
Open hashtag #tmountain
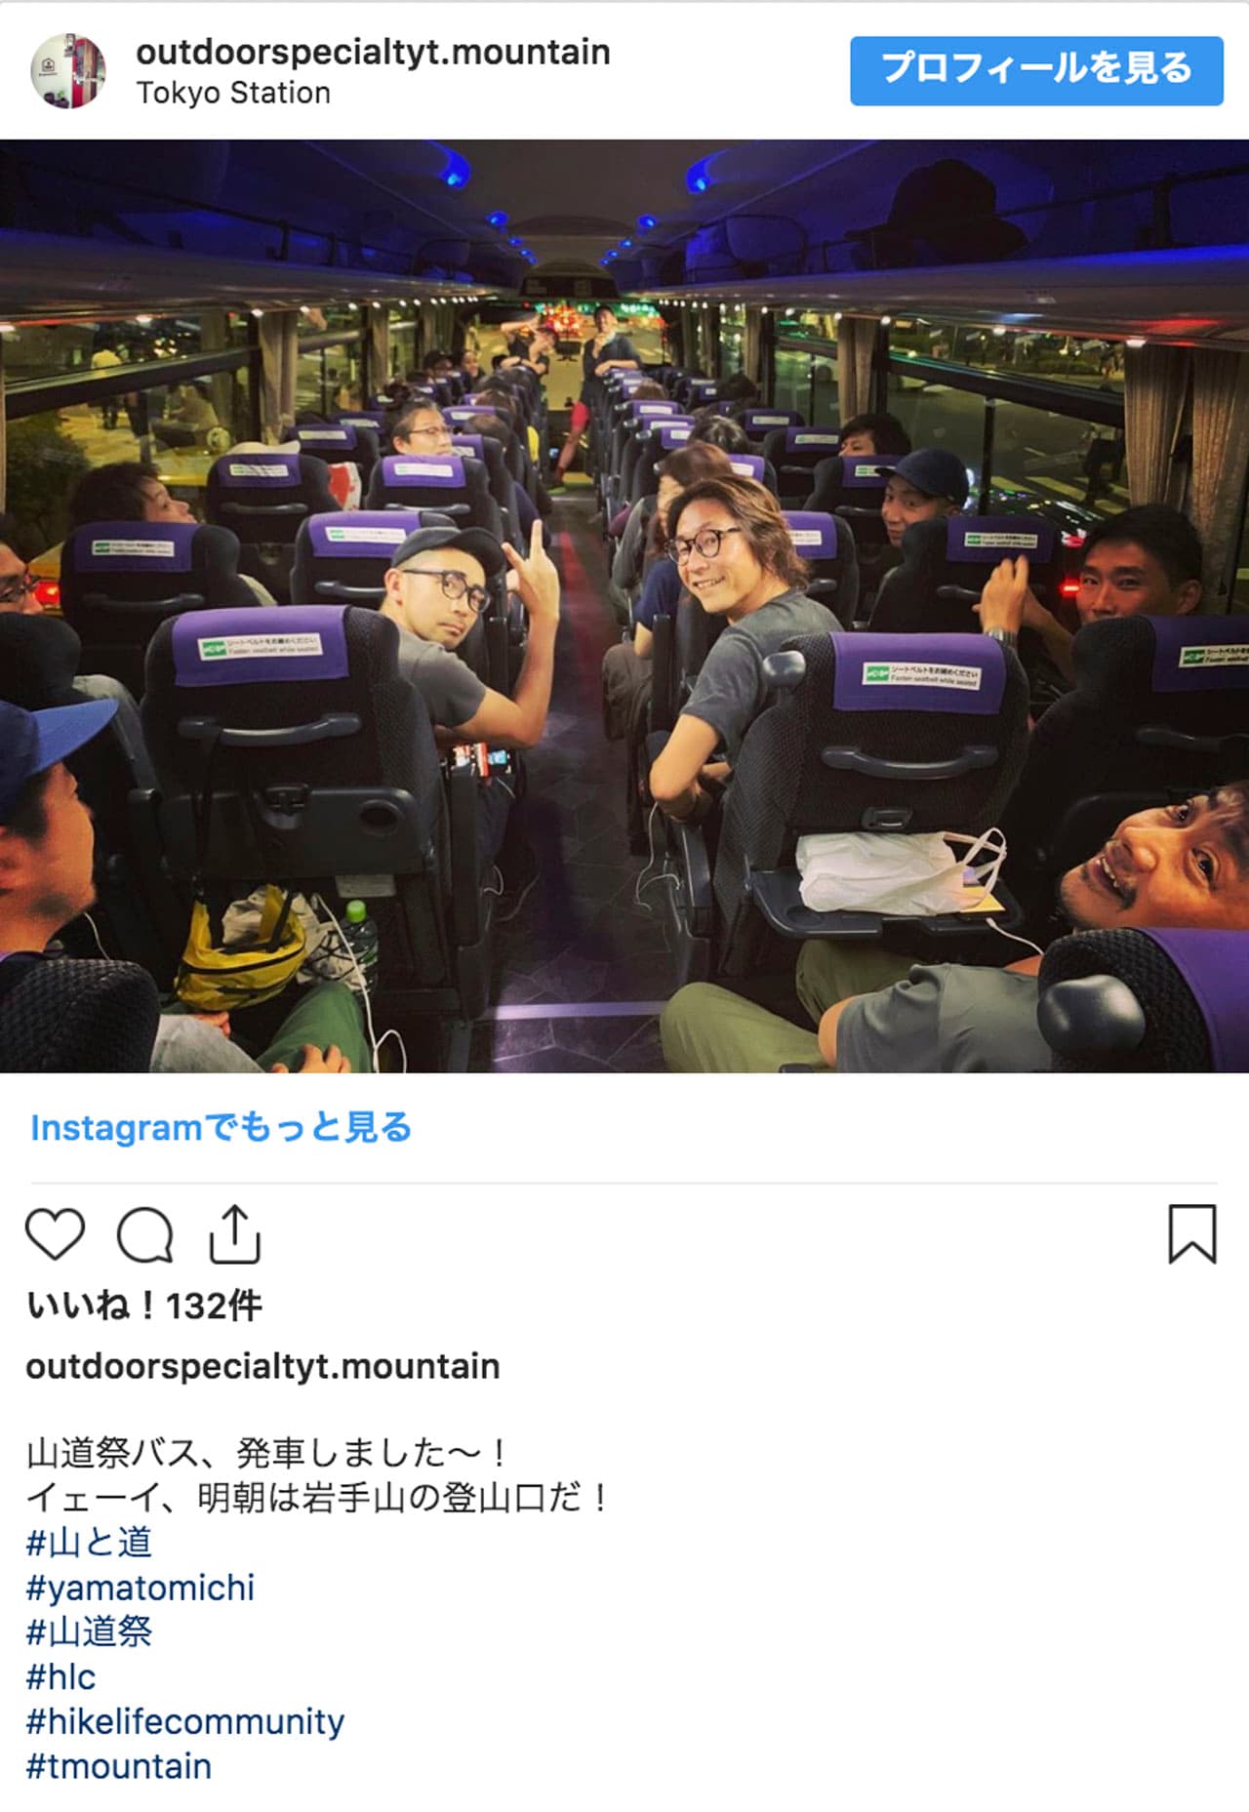pos(118,1766)
